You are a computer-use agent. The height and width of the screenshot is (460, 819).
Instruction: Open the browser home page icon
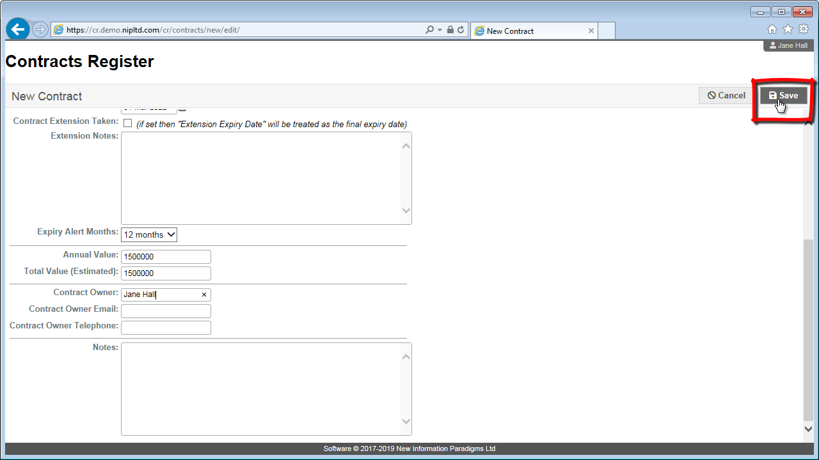pyautogui.click(x=772, y=29)
